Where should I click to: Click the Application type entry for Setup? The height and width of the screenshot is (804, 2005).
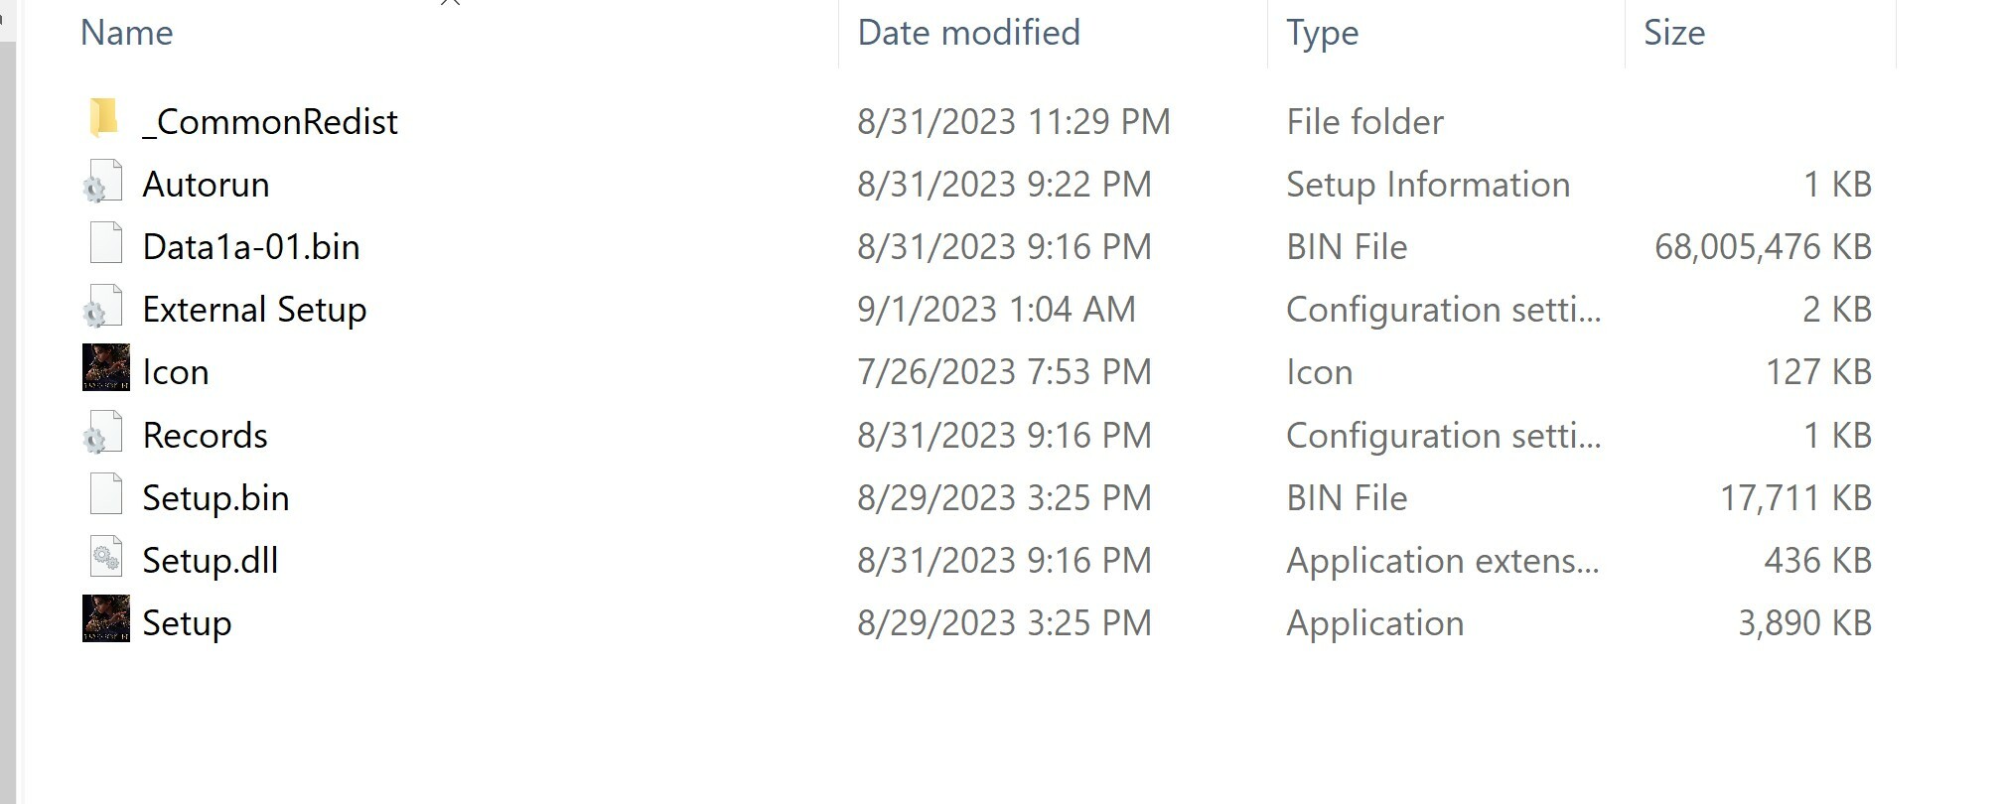point(1374,622)
